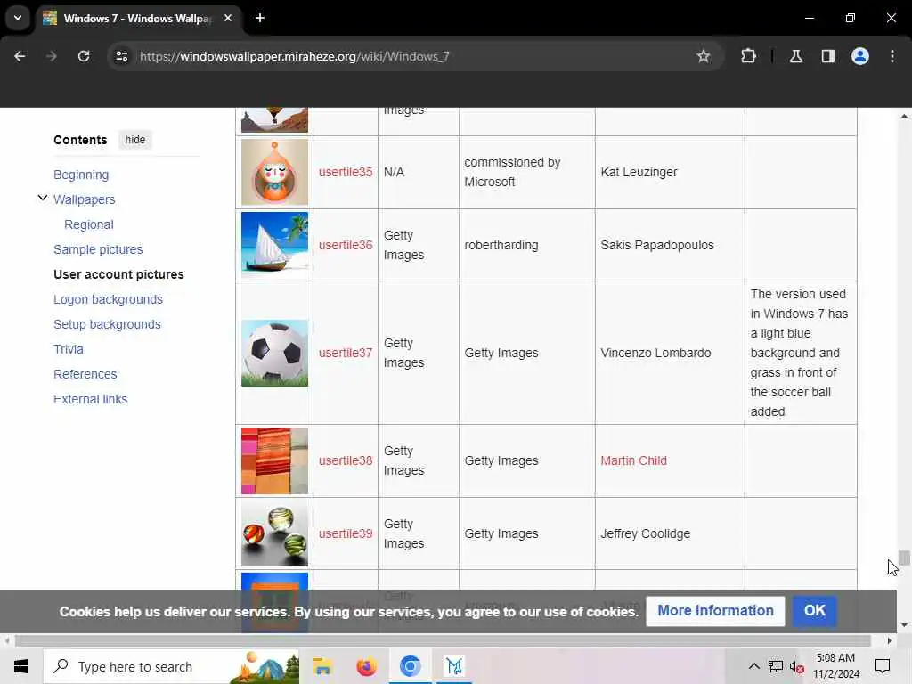
Task: Open the usertile36 link
Action: (346, 245)
